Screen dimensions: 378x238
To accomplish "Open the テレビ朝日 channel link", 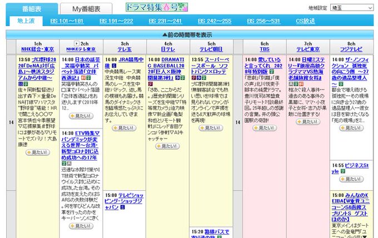I will (x=211, y=49).
